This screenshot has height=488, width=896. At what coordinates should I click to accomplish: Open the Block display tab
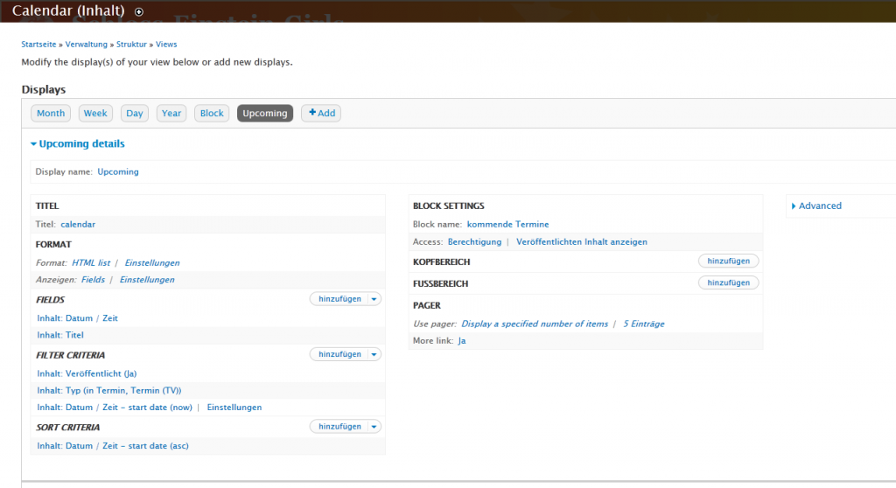tap(212, 113)
